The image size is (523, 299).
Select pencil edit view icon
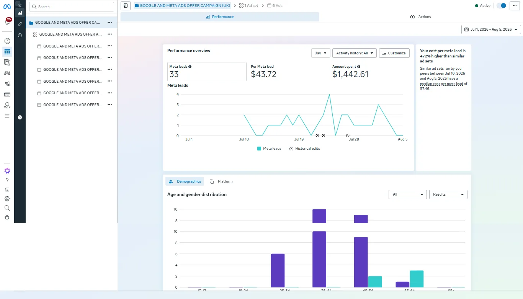[x=20, y=24]
